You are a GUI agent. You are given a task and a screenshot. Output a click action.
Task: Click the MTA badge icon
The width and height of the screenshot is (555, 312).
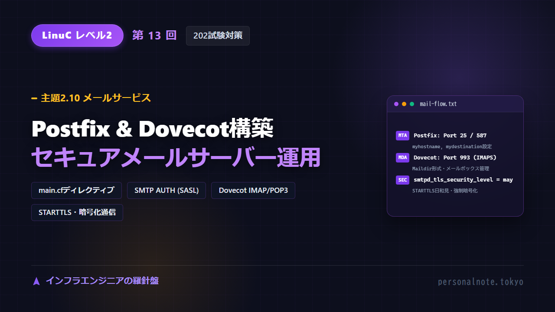click(x=402, y=136)
